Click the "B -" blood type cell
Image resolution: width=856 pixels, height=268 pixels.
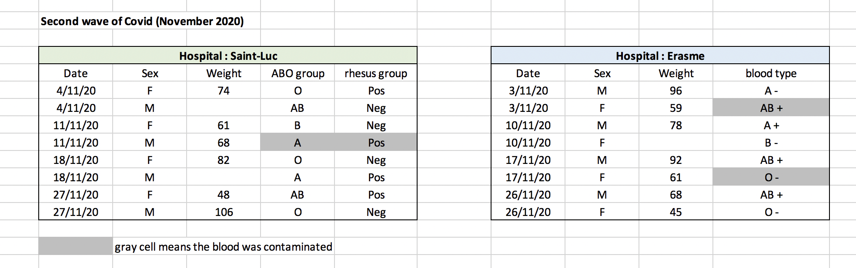point(771,143)
